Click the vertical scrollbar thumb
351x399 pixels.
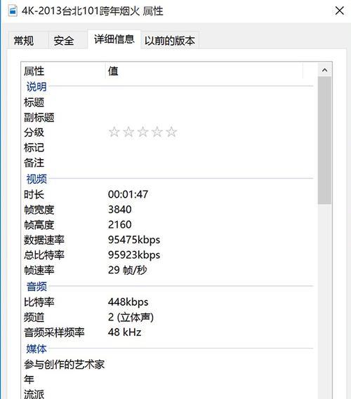(324, 140)
